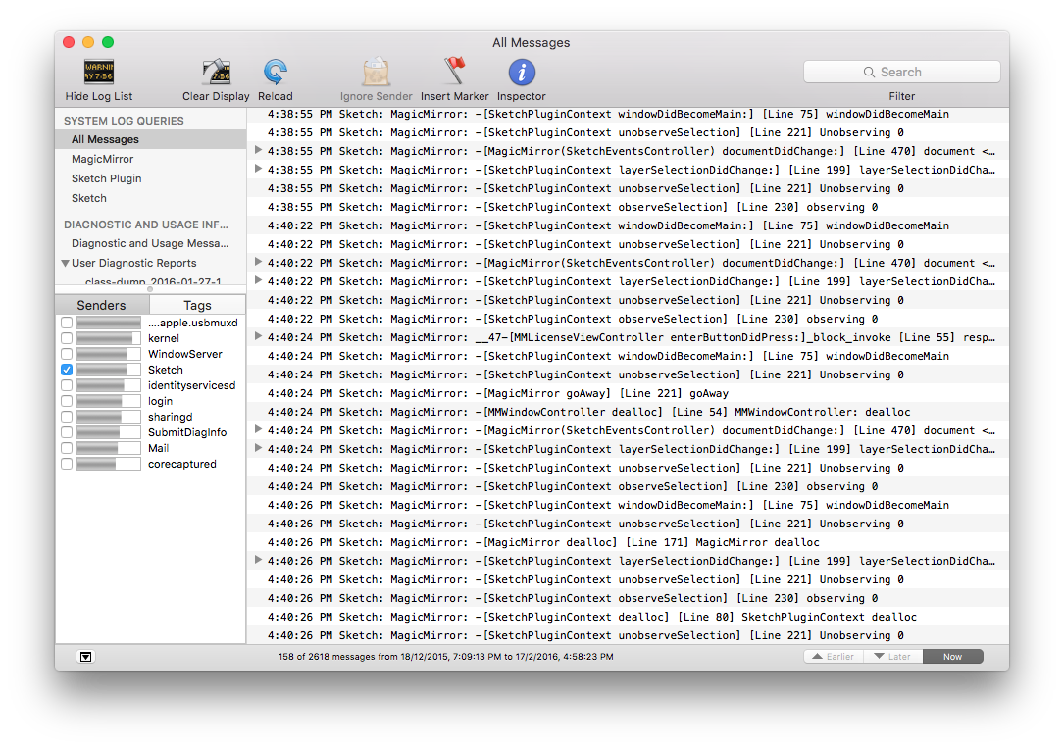The width and height of the screenshot is (1064, 749).
Task: Select the MagicMirror log query
Action: [x=151, y=159]
